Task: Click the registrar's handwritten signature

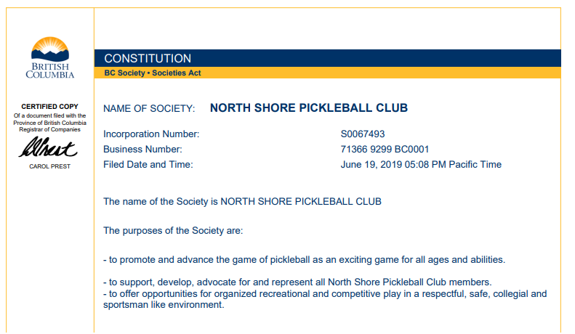Action: 49,149
